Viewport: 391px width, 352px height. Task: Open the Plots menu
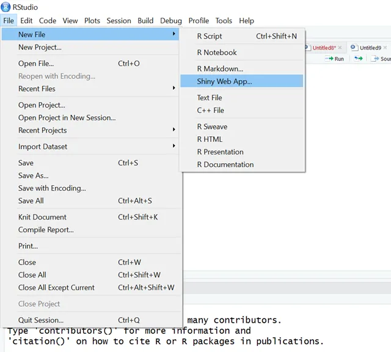click(x=92, y=21)
